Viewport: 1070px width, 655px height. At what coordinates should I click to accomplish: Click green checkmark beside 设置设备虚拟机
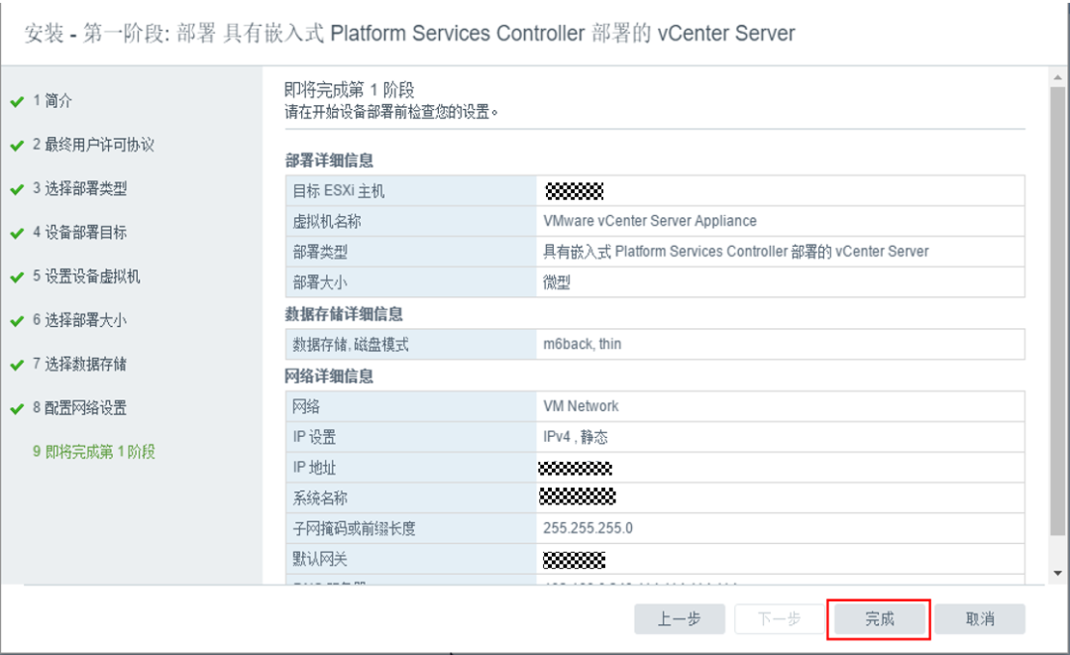click(x=17, y=277)
